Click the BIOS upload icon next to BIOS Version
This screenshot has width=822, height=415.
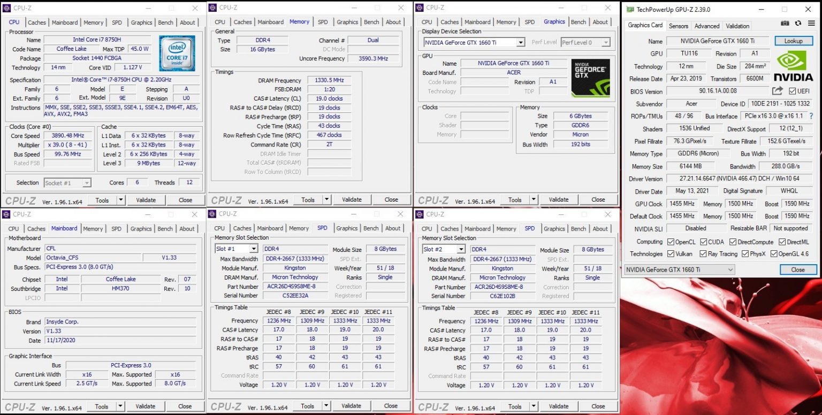click(778, 91)
